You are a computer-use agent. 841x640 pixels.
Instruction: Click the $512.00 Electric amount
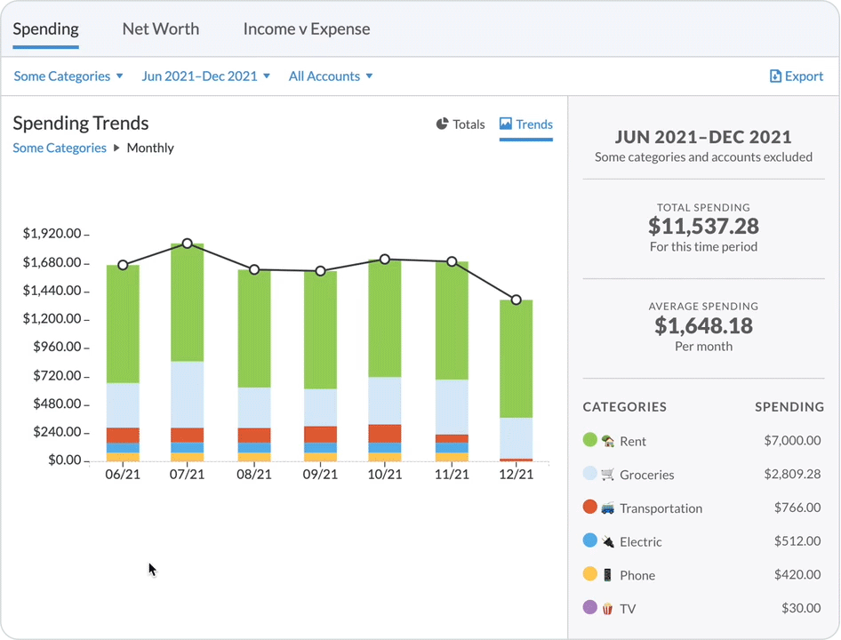(x=797, y=540)
